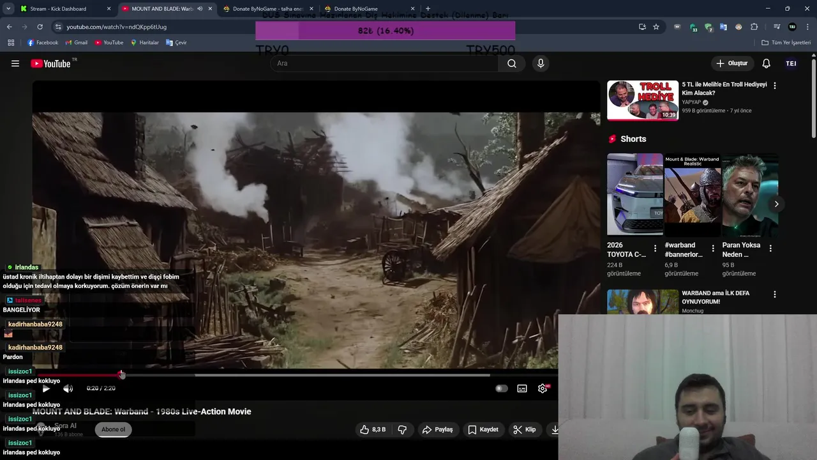Play the video with the play button
The height and width of the screenshot is (460, 817).
pos(46,388)
